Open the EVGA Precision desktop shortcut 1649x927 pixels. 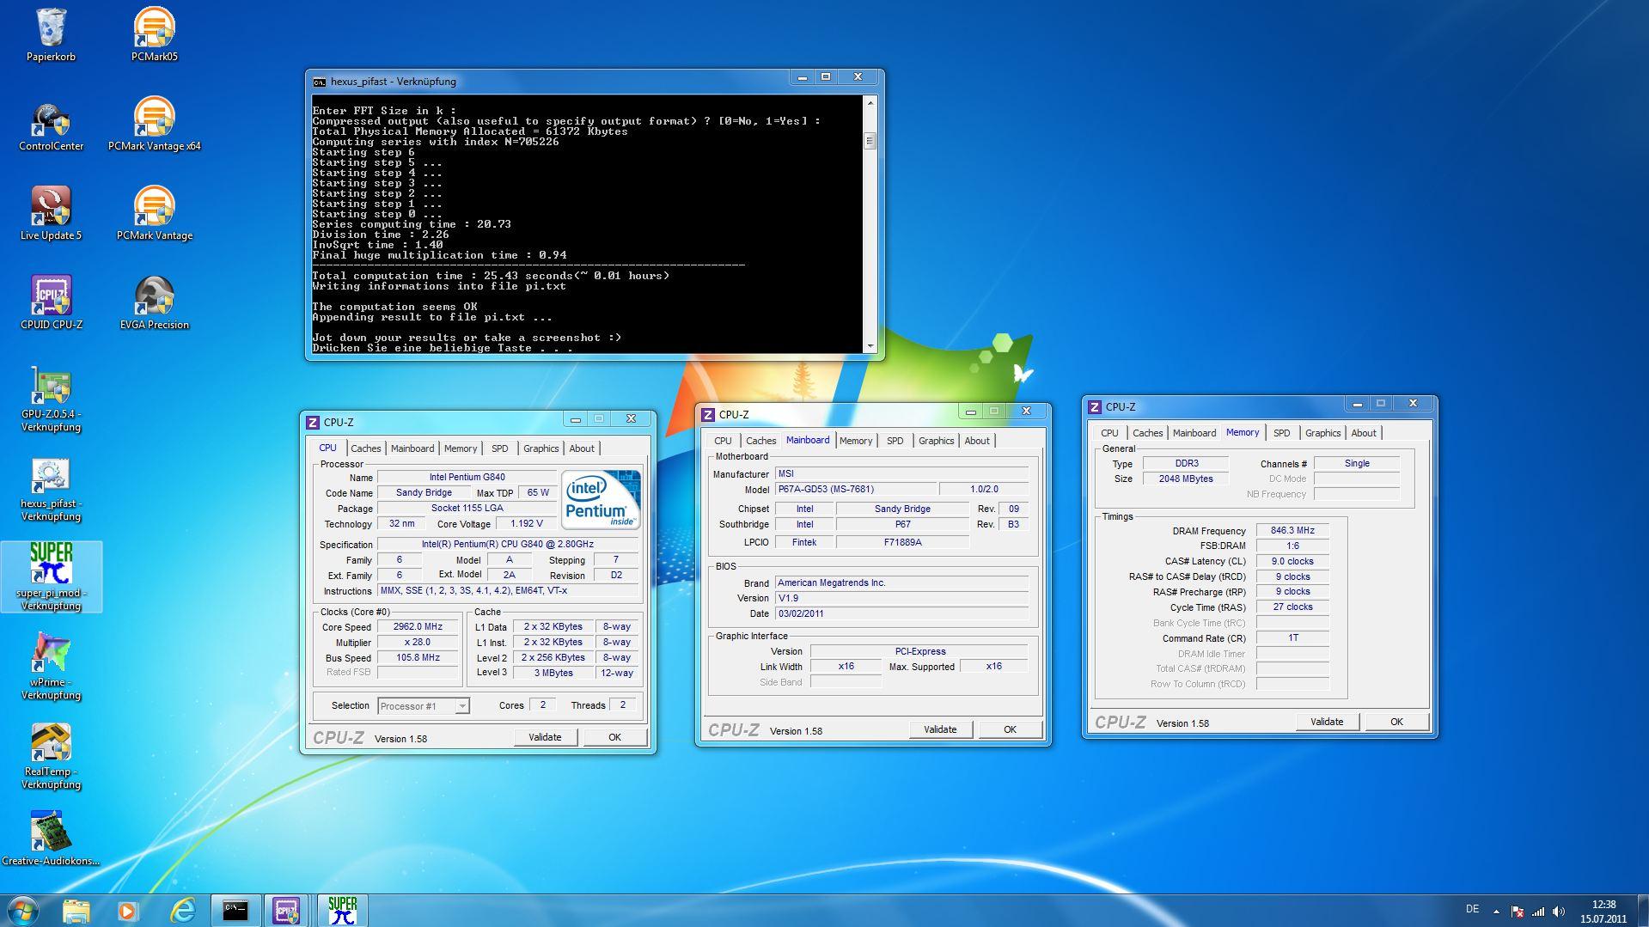155,303
